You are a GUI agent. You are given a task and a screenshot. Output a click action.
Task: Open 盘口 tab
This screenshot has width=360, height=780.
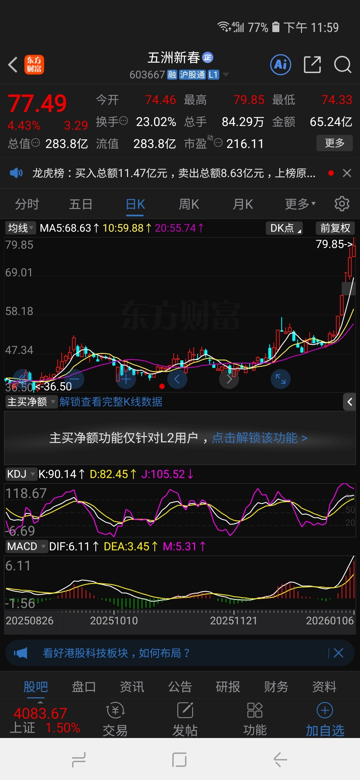pyautogui.click(x=84, y=687)
